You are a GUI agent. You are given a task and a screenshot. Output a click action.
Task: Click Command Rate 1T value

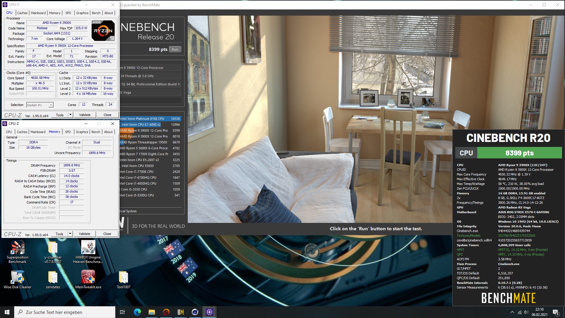point(72,202)
